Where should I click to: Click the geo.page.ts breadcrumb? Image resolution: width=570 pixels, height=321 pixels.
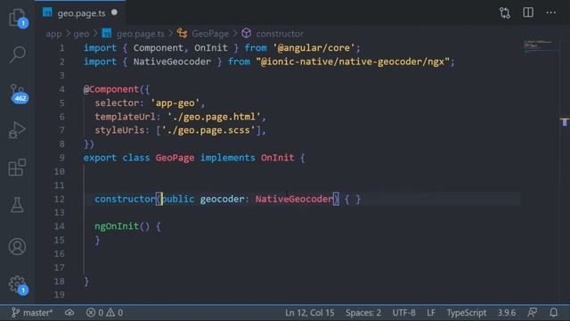click(x=134, y=34)
